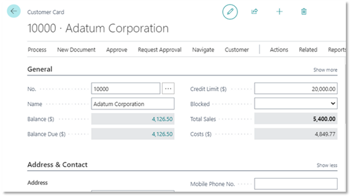Viewport: 351px width, 196px height.
Task: Open the Balance ($) 4,126.50 link
Action: pyautogui.click(x=162, y=119)
